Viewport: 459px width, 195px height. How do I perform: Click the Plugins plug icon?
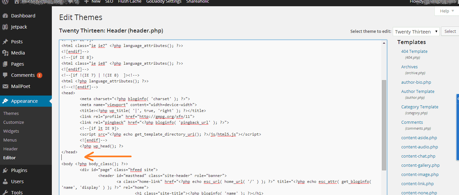point(5,170)
